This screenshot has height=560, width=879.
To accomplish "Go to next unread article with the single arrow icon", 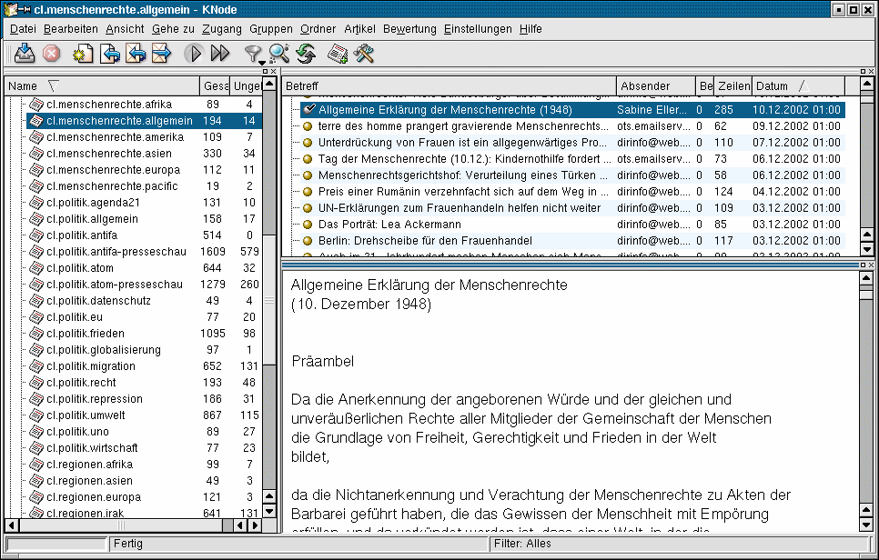I will (x=195, y=54).
